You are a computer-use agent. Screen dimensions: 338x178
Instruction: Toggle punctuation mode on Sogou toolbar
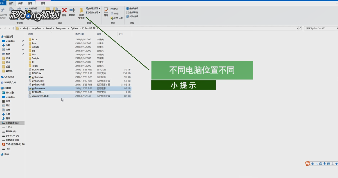pyautogui.click(x=316, y=164)
